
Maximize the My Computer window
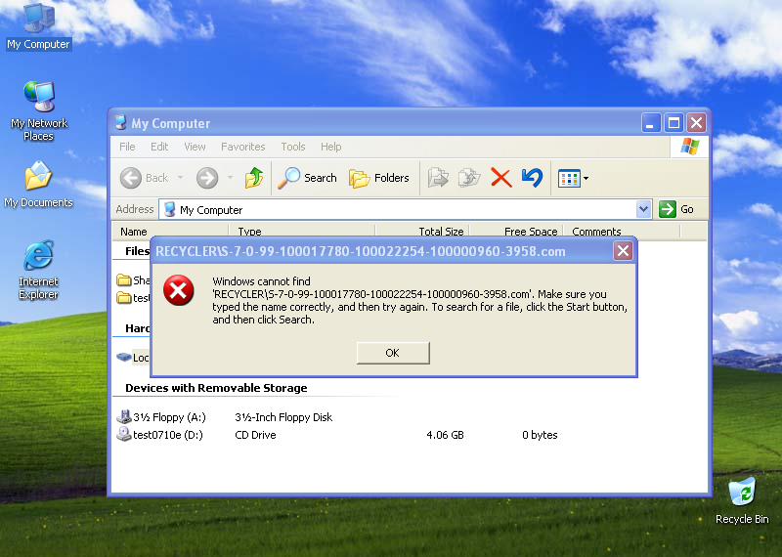pos(673,122)
